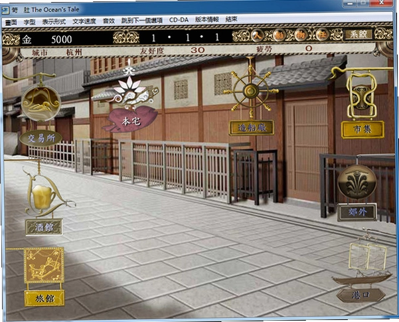Open the CD-DA menu
The width and height of the screenshot is (399, 322).
(179, 20)
